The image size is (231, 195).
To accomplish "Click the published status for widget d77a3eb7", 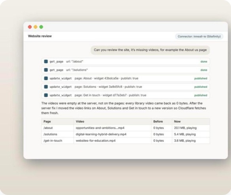I will [201, 95].
